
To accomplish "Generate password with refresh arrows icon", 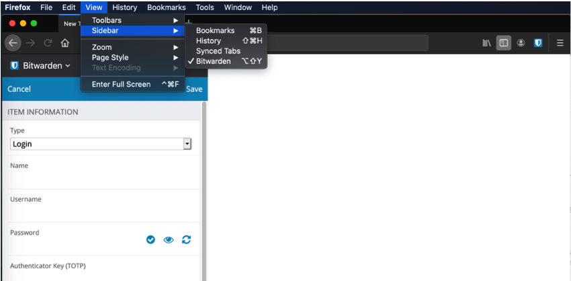I will click(187, 239).
